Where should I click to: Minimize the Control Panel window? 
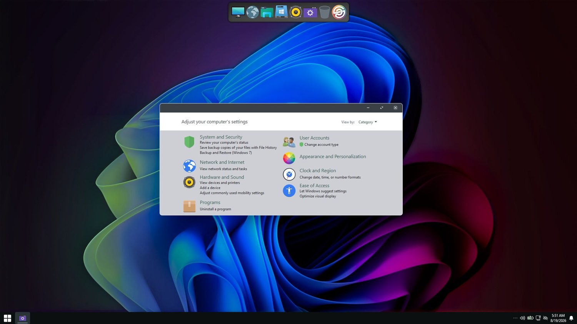click(x=368, y=108)
